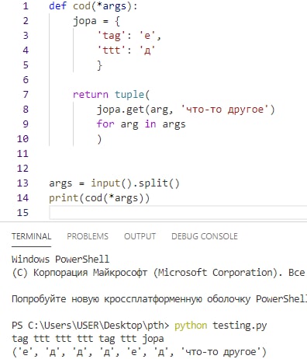Image resolution: width=307 pixels, height=359 pixels.
Task: Click the 'jopa = {' line
Action: coord(96,21)
